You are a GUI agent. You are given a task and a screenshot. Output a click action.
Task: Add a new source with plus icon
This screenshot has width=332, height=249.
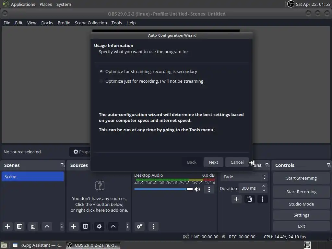point(74,226)
